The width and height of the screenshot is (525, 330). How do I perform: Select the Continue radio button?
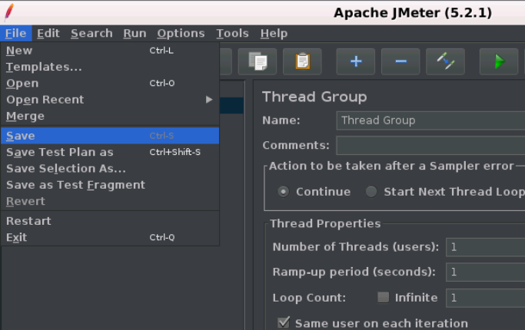284,192
